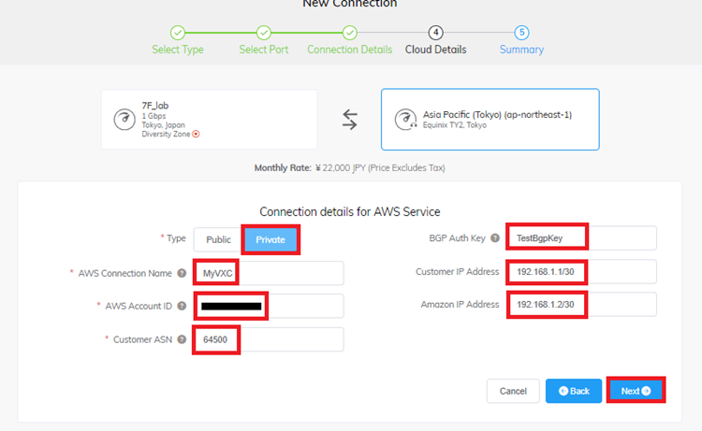Click the Select Type step checkmark icon
Viewport: 702px width, 431px height.
click(x=178, y=33)
